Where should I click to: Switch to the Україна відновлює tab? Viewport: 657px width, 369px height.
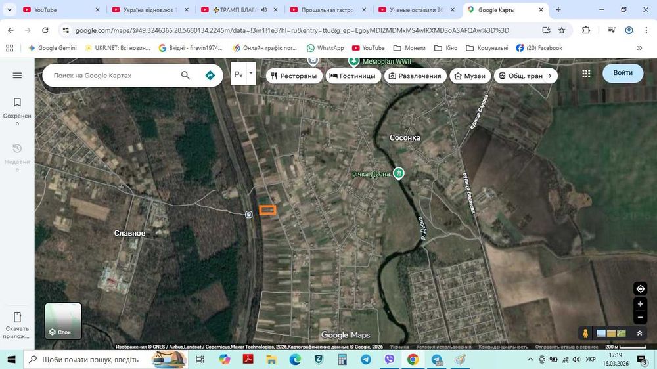tap(150, 10)
